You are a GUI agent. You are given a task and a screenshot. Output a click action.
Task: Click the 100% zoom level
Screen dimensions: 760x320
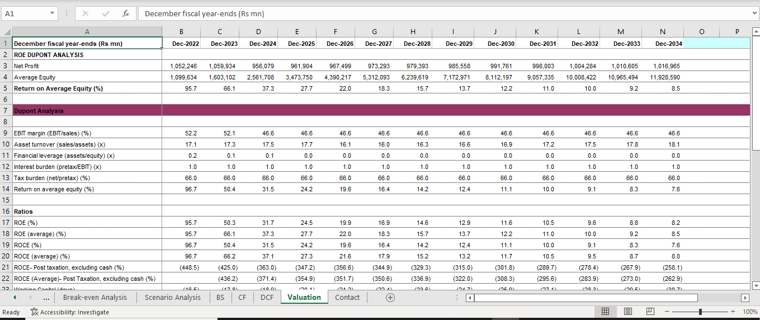click(749, 312)
